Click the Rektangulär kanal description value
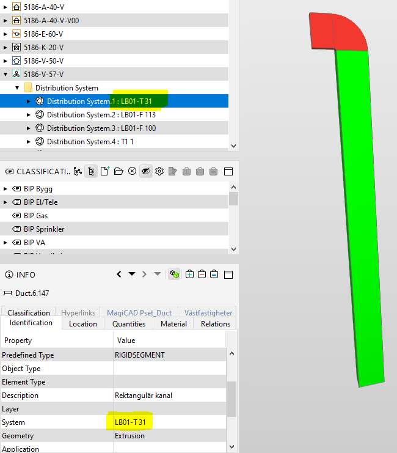 144,395
